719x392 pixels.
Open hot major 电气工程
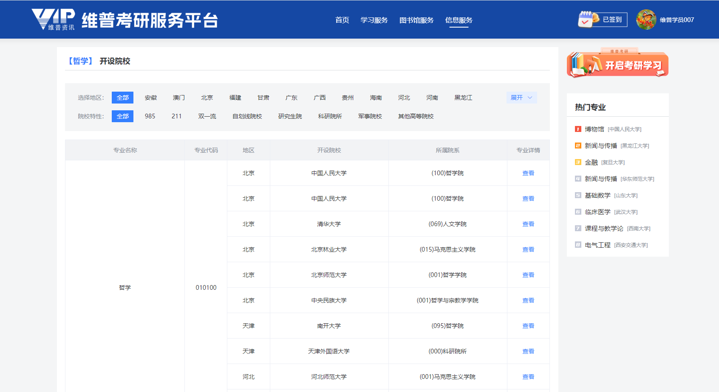click(597, 245)
